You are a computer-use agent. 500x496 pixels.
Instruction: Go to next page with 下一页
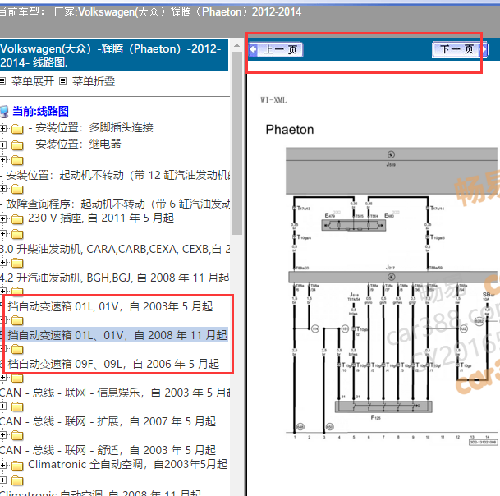(460, 50)
